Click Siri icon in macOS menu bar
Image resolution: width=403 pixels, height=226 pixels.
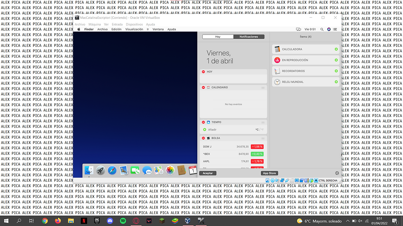coord(329,29)
